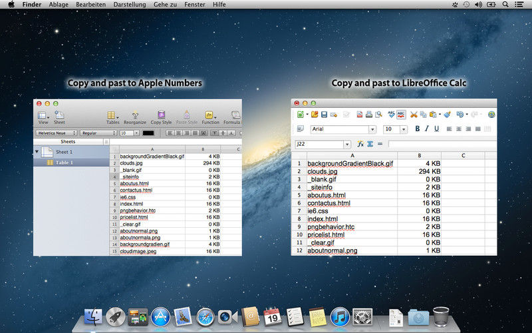Screen dimensions: 532x333
Task: Select row 5 header in Calc
Action: [x=299, y=195]
